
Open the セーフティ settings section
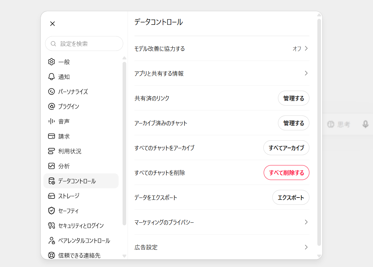click(x=81, y=211)
